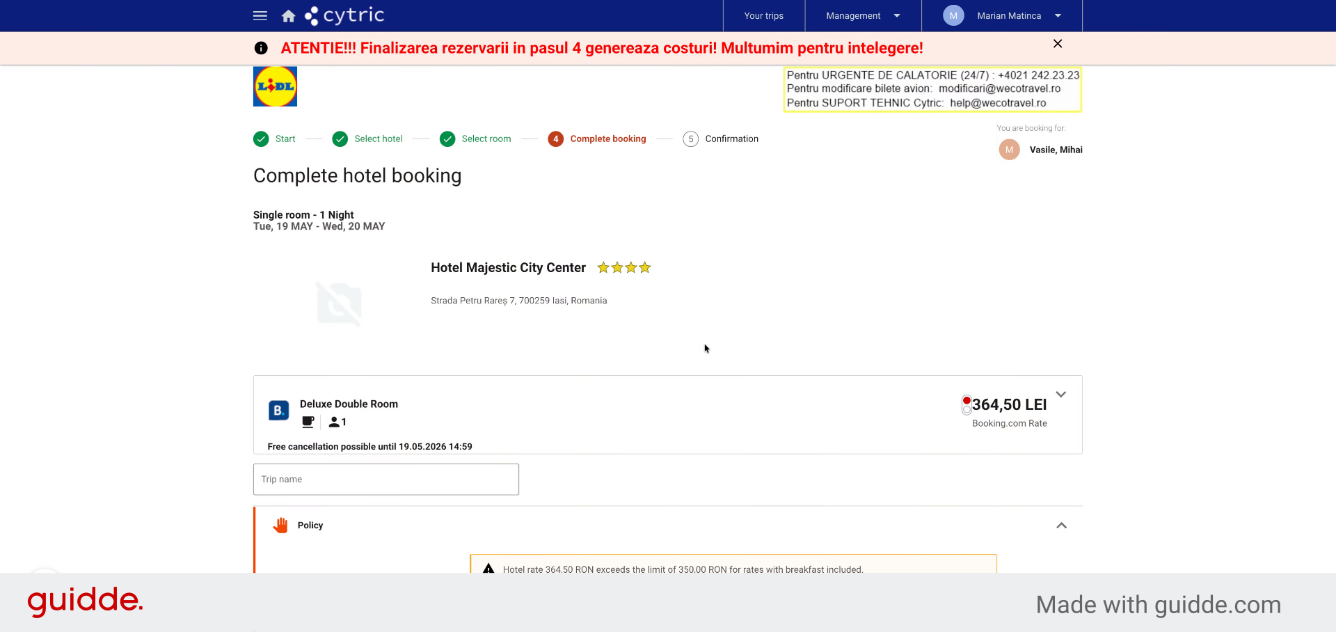Screen dimensions: 1336x632
Task: Click the orange policy hand icon
Action: pos(280,526)
